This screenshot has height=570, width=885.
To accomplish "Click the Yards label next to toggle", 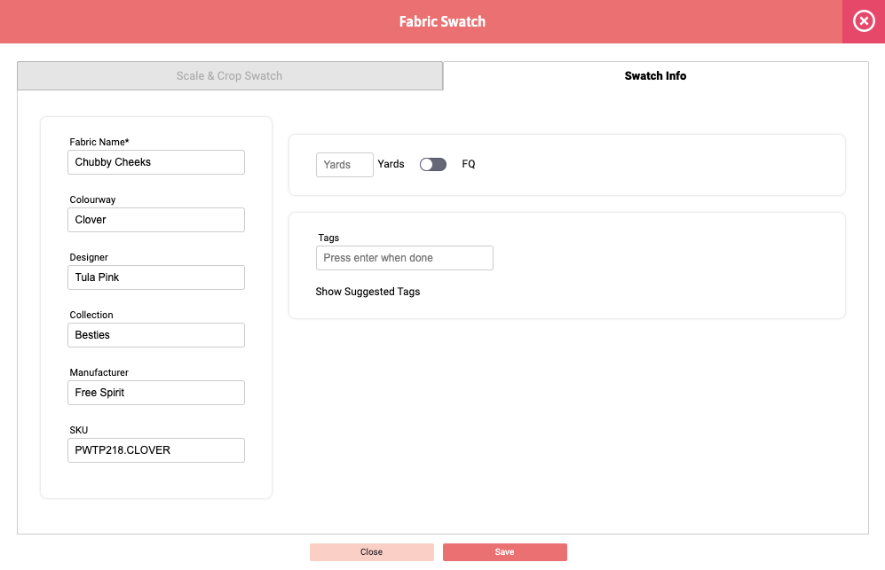I will coord(391,164).
